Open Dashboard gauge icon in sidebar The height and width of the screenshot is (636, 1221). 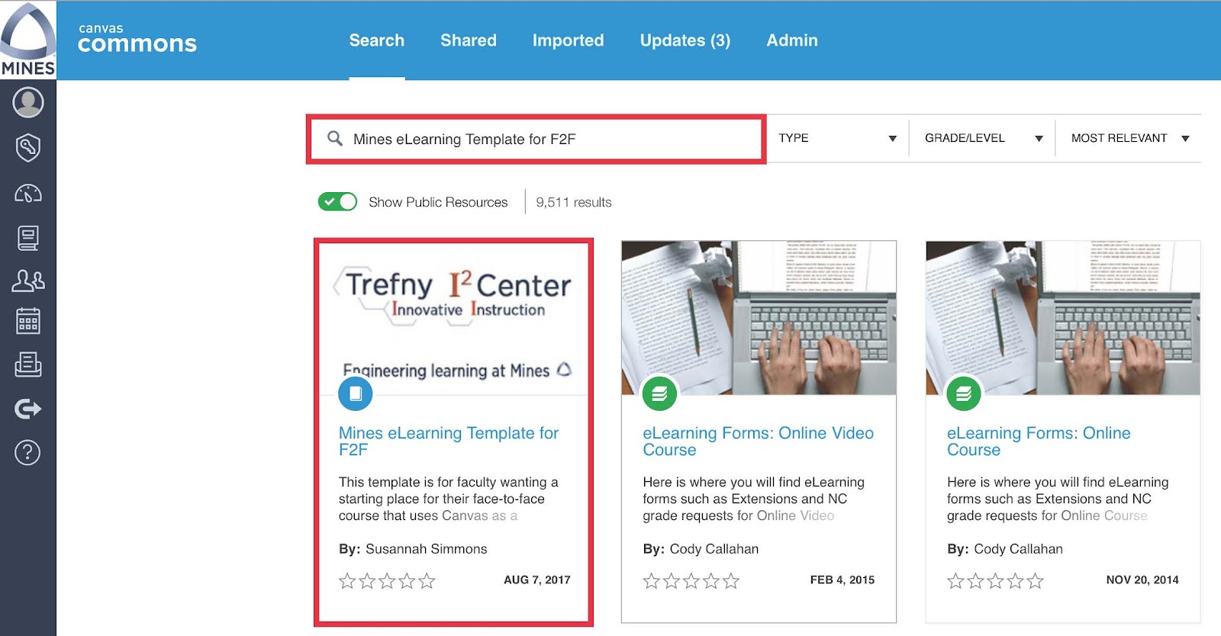(x=28, y=193)
